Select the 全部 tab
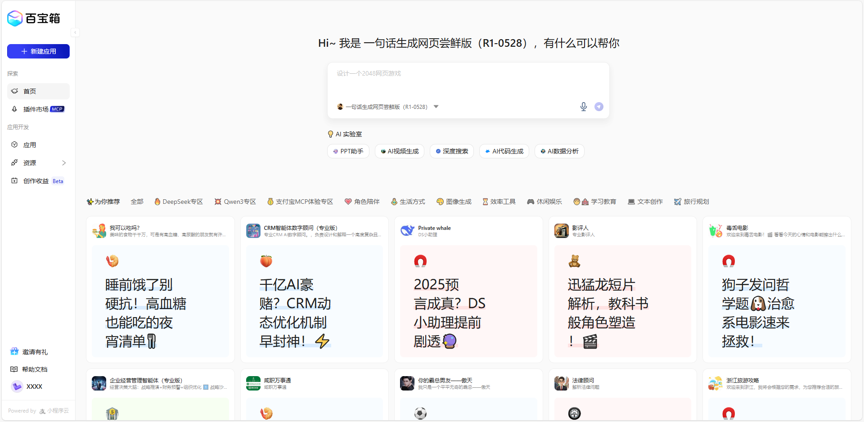Viewport: 864px width, 422px height. (x=137, y=202)
